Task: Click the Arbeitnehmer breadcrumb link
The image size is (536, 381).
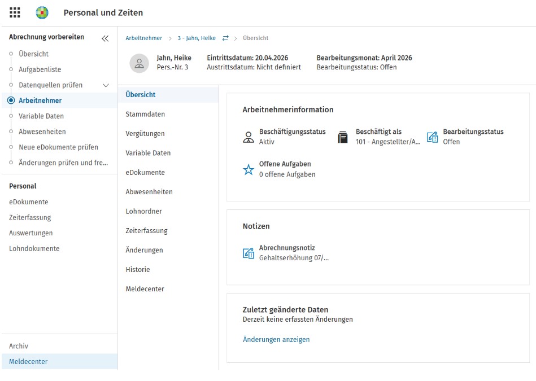Action: (x=143, y=38)
